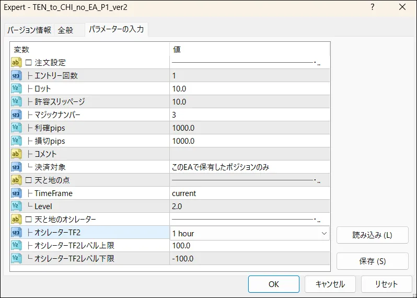Click the double icon beside Level
The width and height of the screenshot is (417, 298).
[16, 207]
